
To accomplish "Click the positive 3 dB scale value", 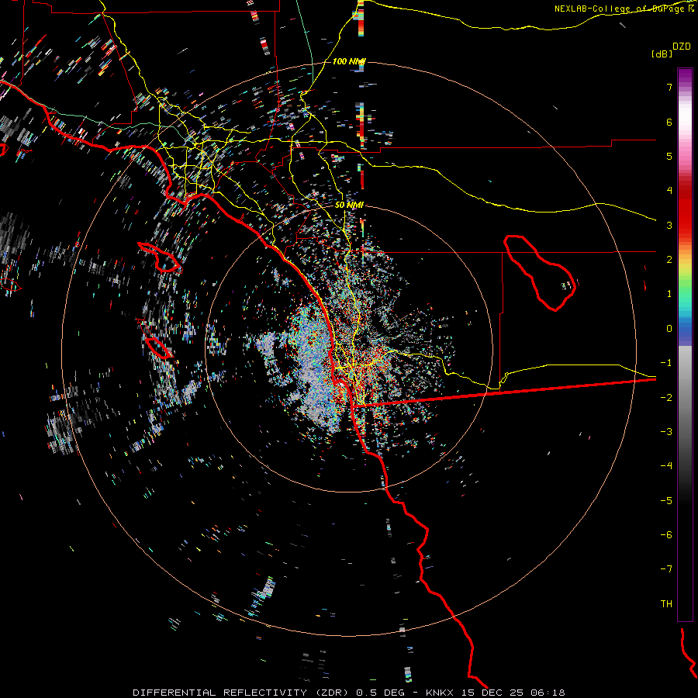I will click(669, 225).
